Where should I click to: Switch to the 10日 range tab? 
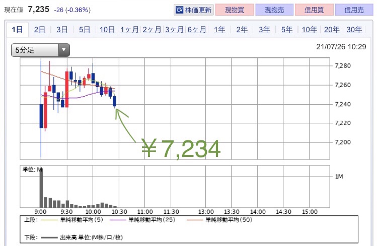107,30
